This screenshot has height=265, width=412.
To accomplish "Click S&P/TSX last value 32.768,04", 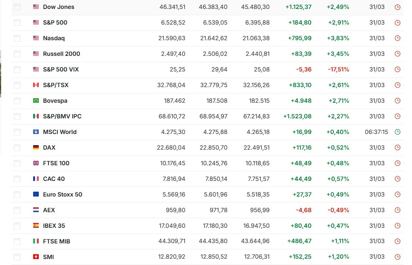I will 171,85.
